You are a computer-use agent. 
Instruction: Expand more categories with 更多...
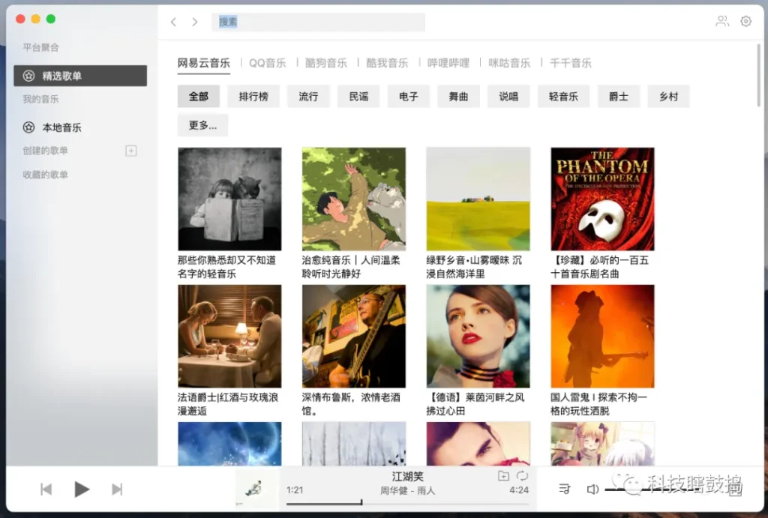[202, 125]
